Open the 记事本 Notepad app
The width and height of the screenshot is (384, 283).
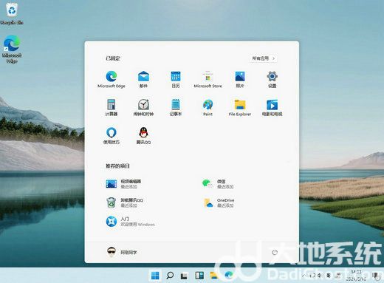pyautogui.click(x=176, y=107)
